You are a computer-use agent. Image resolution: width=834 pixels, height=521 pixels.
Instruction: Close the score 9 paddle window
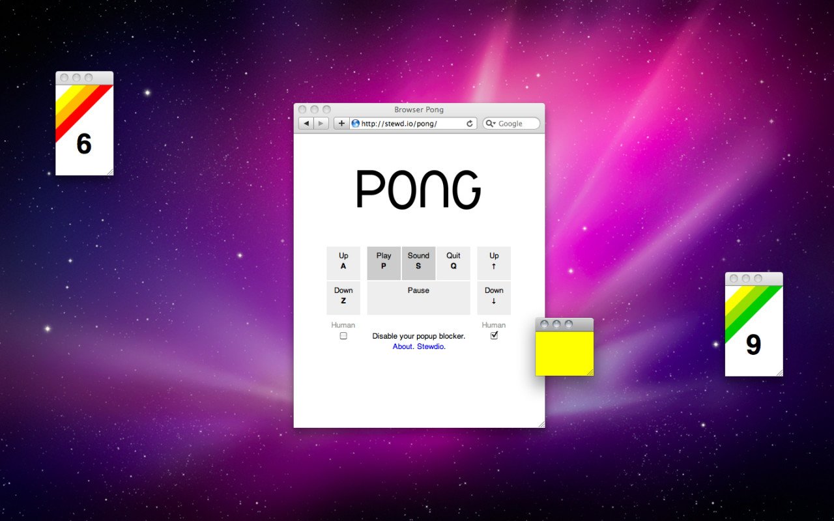pos(734,279)
